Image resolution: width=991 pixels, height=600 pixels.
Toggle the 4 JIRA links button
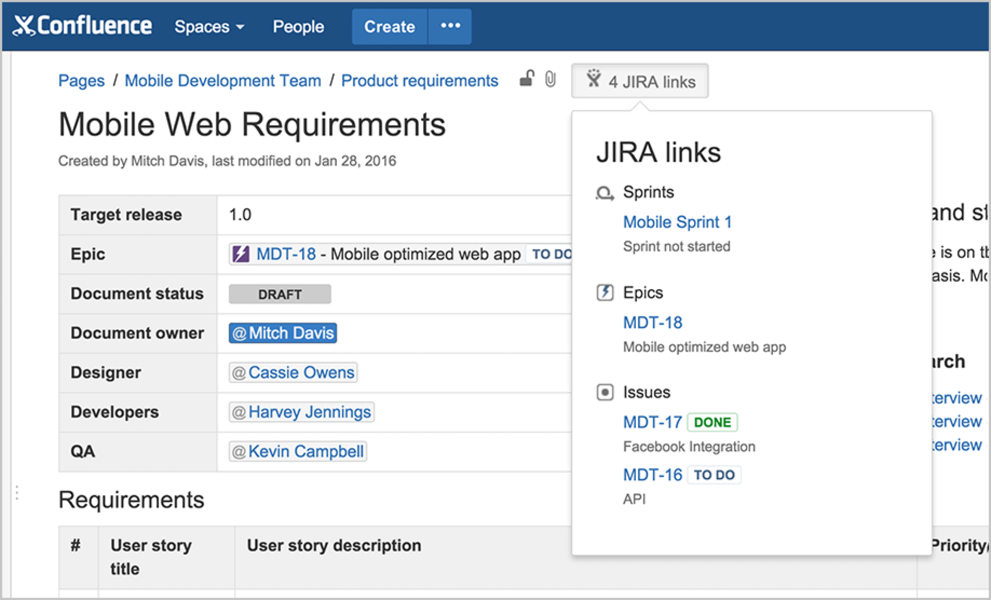(640, 81)
